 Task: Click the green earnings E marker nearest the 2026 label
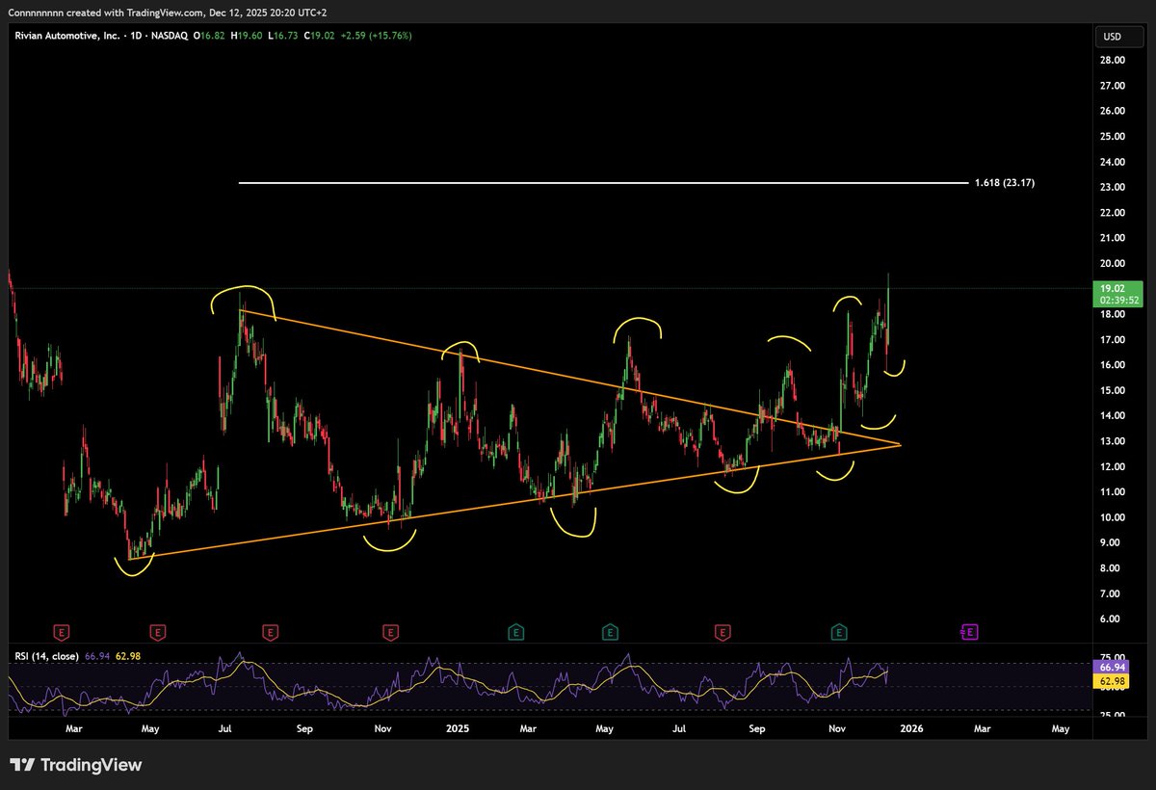(x=840, y=632)
